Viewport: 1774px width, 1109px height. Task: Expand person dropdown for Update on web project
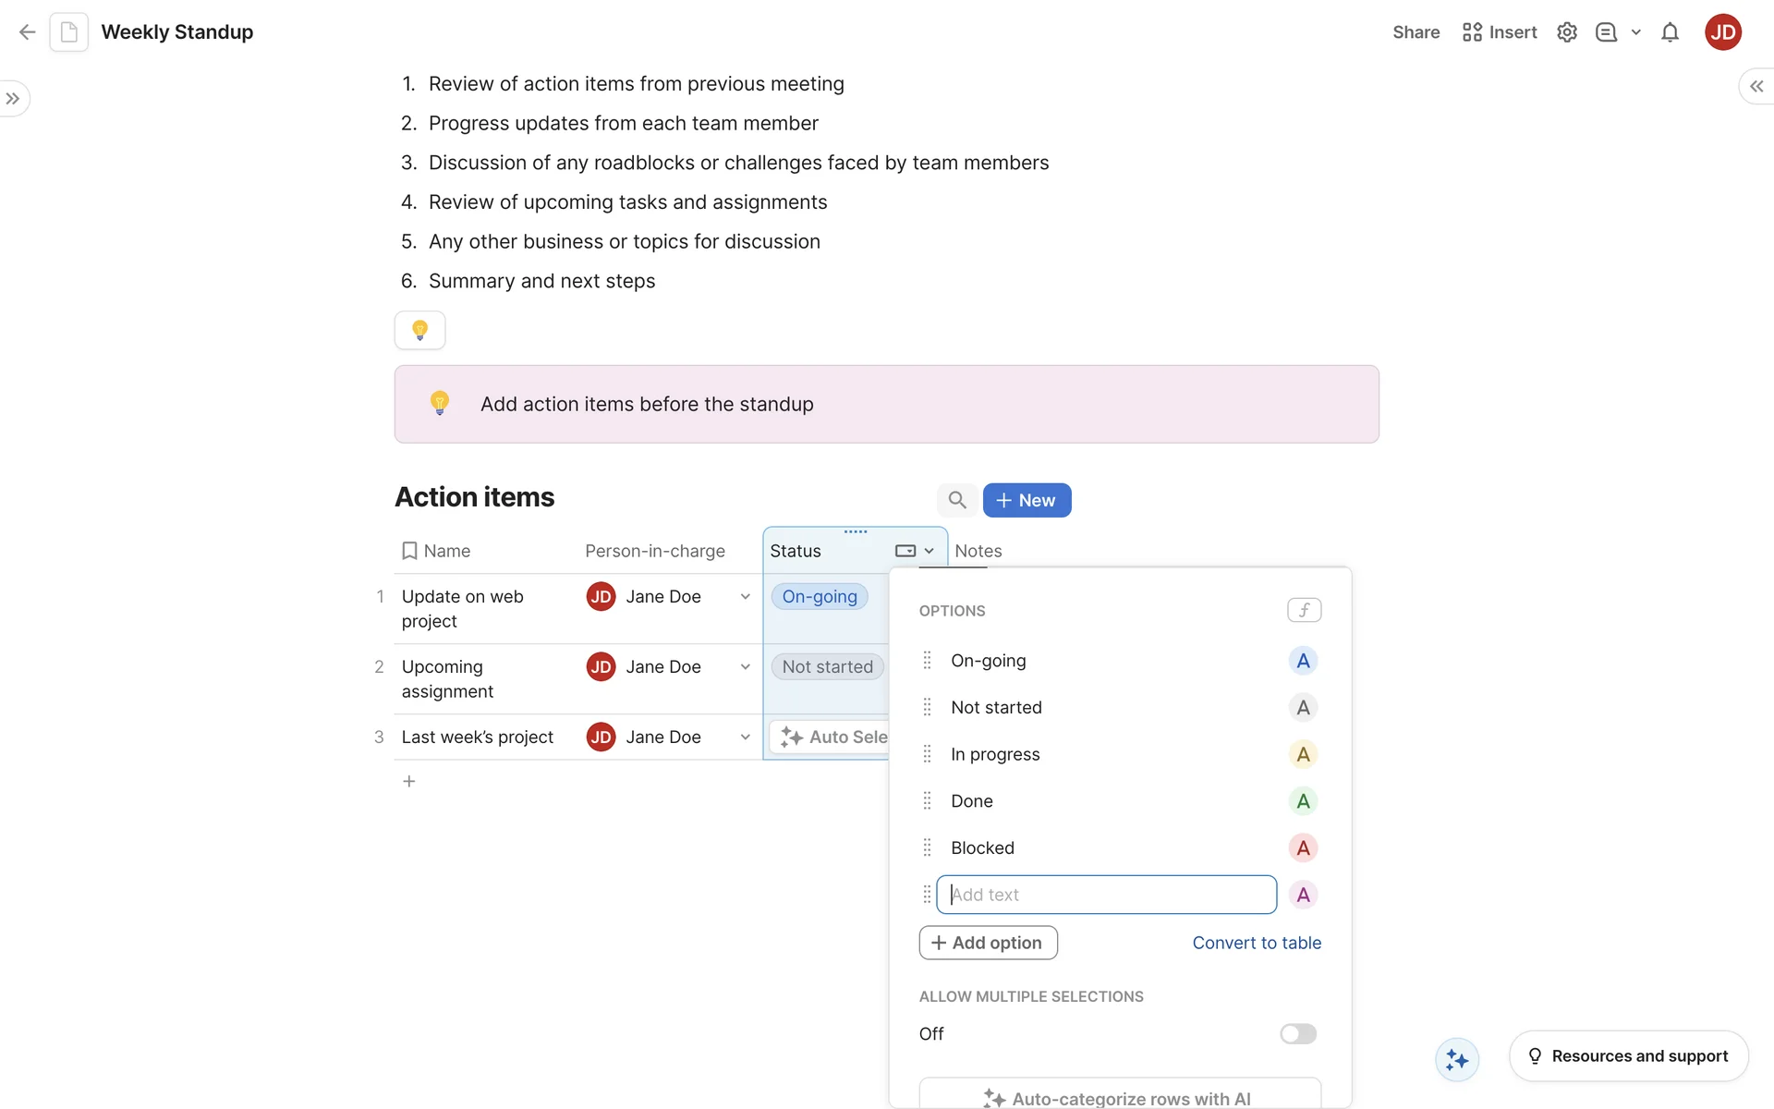745,597
